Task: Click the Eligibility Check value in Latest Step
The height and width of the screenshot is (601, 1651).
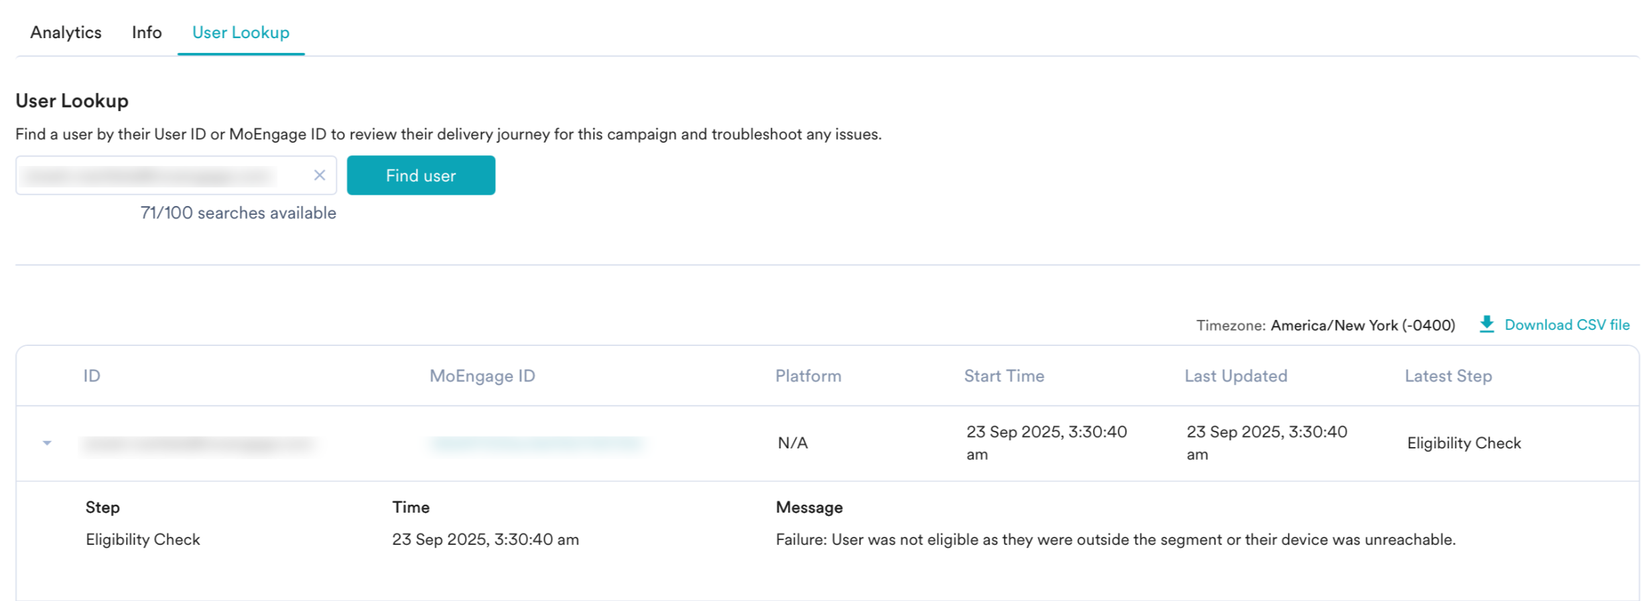Action: (x=1463, y=443)
